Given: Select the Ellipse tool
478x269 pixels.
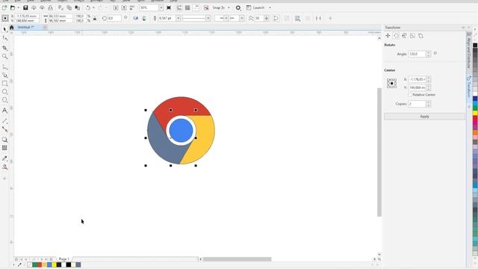Looking at the screenshot, I should point(4,92).
